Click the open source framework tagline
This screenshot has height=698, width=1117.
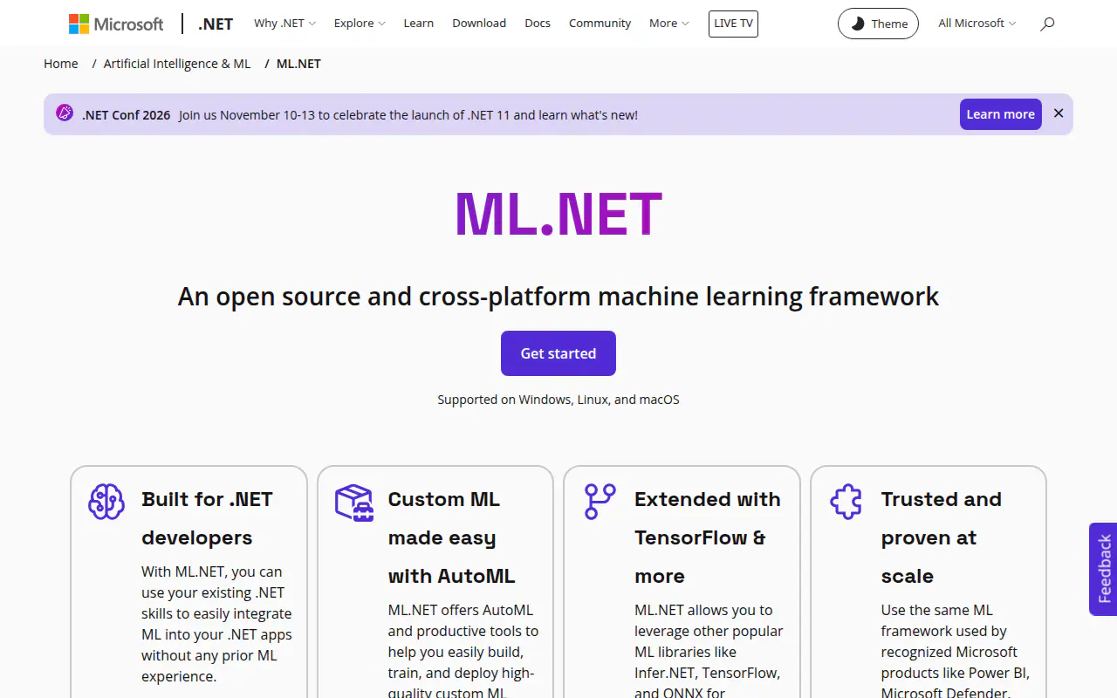point(558,297)
